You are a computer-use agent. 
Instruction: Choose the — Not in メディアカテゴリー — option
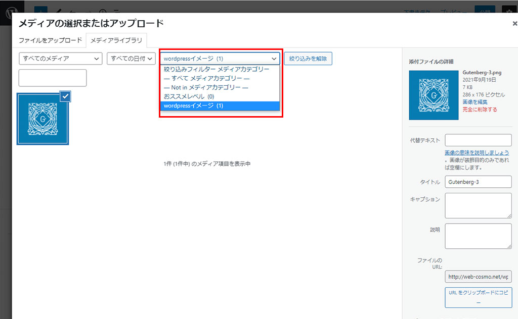click(x=206, y=87)
